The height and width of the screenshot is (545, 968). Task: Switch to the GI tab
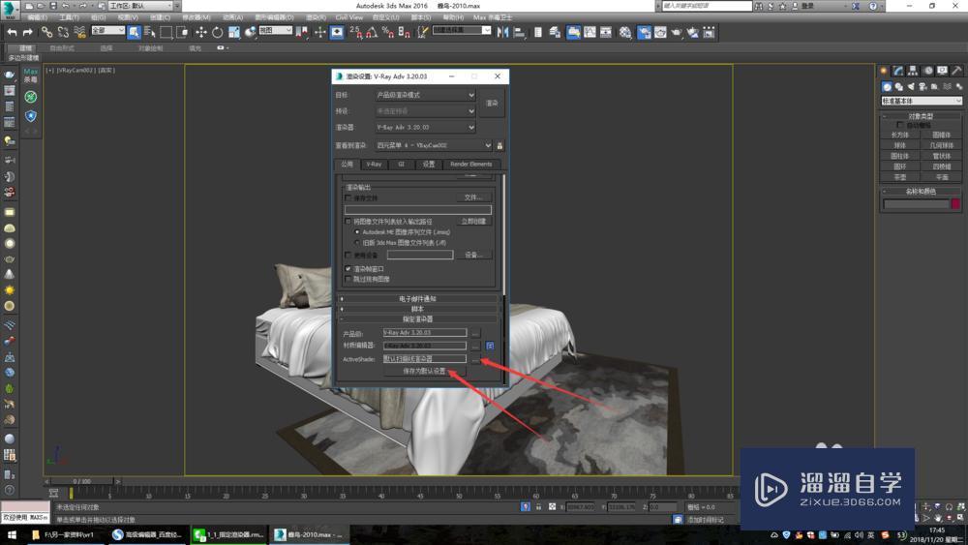click(x=402, y=165)
